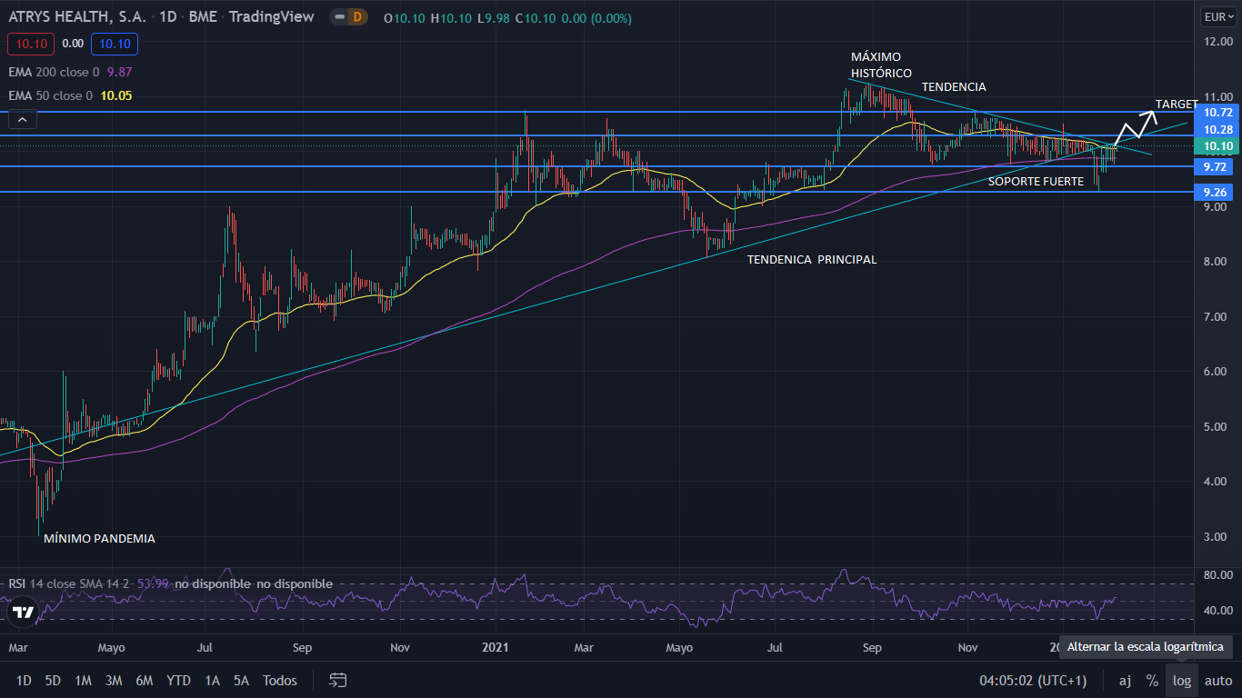Select the YTD time range
Screen dimensions: 1242x698
178,680
